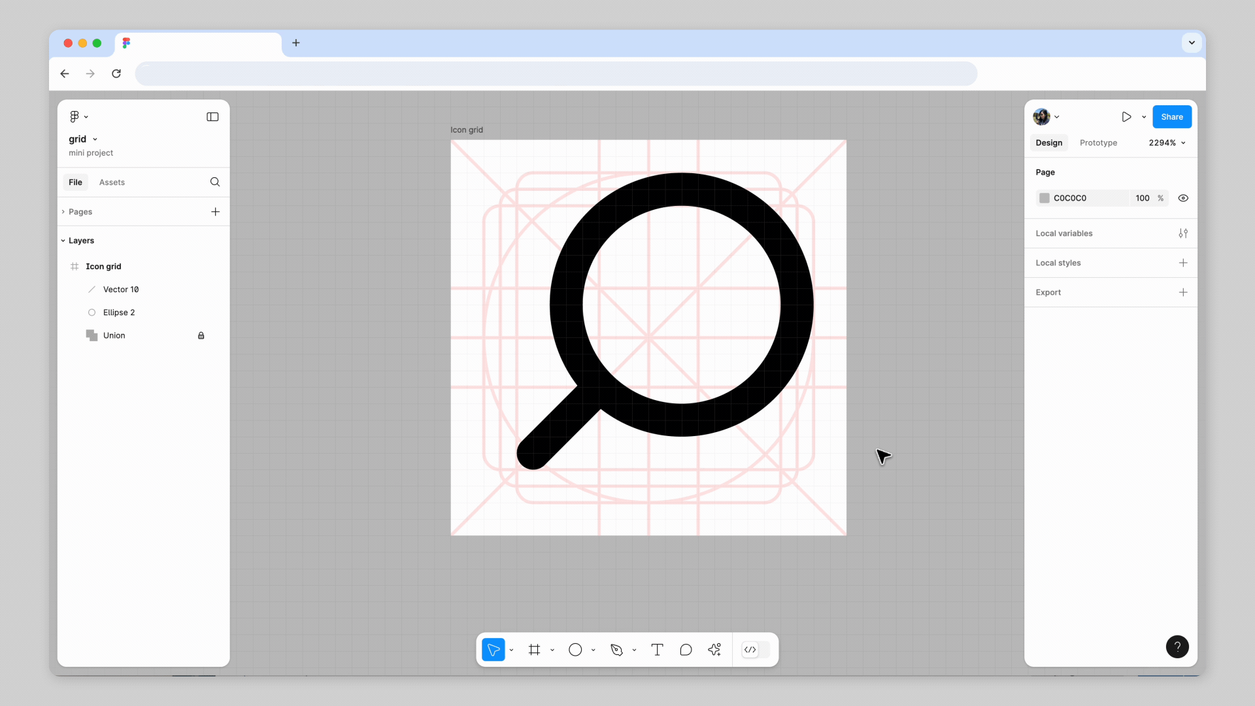Click the Share button
The height and width of the screenshot is (706, 1255).
tap(1172, 117)
